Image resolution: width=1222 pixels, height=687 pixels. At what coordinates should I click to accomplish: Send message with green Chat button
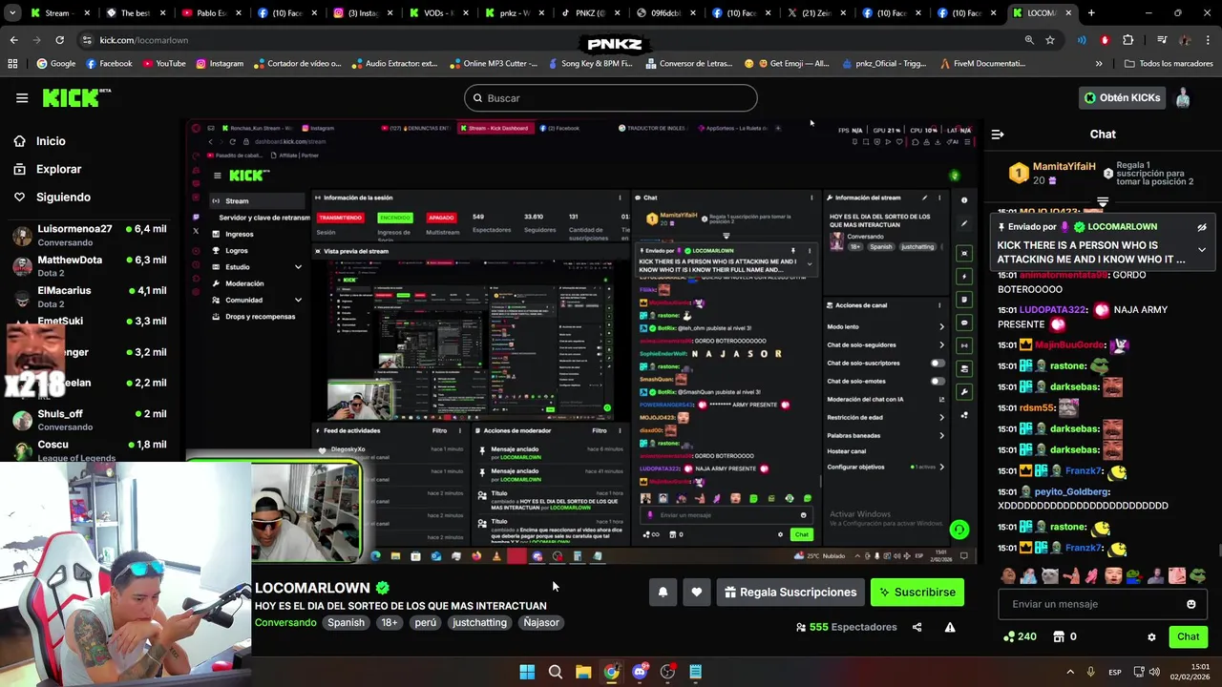pyautogui.click(x=1188, y=636)
